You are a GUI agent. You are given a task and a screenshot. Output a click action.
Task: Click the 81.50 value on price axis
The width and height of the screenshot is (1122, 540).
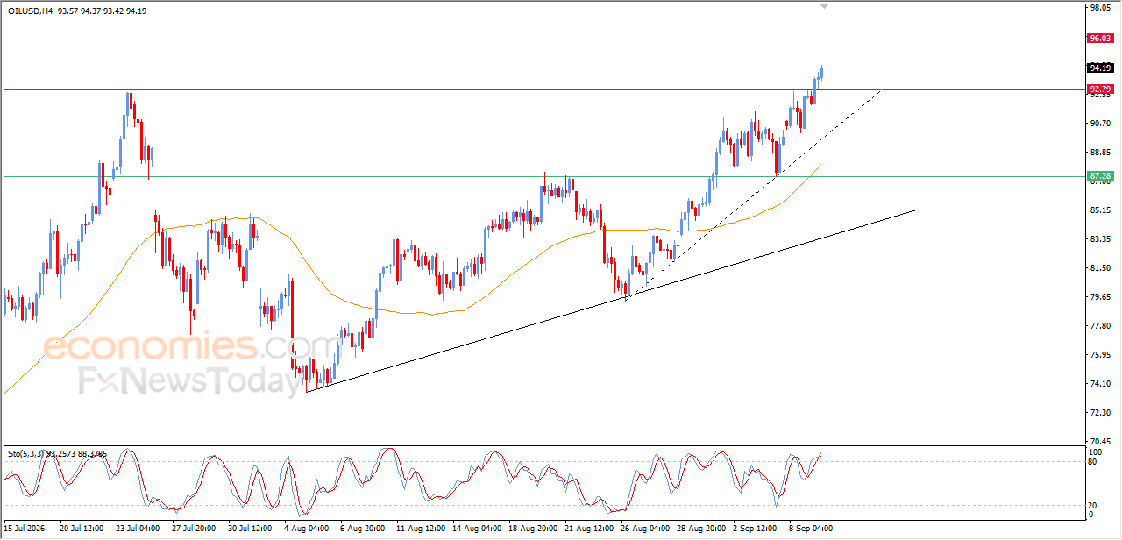point(1100,268)
